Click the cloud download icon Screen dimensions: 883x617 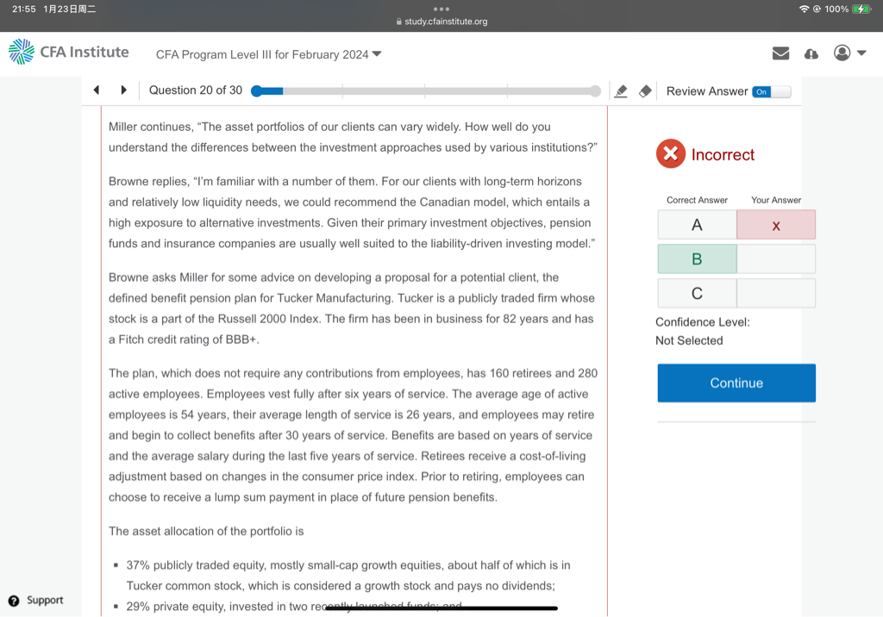811,53
